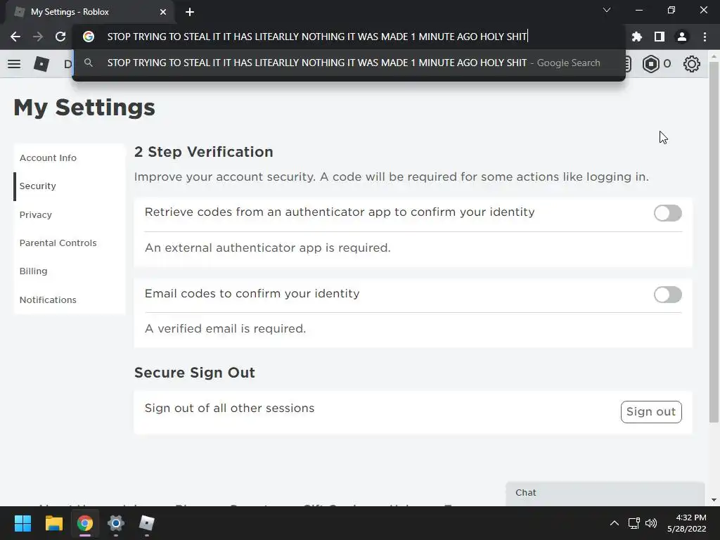
Task: Enable email codes verification toggle
Action: (667, 295)
